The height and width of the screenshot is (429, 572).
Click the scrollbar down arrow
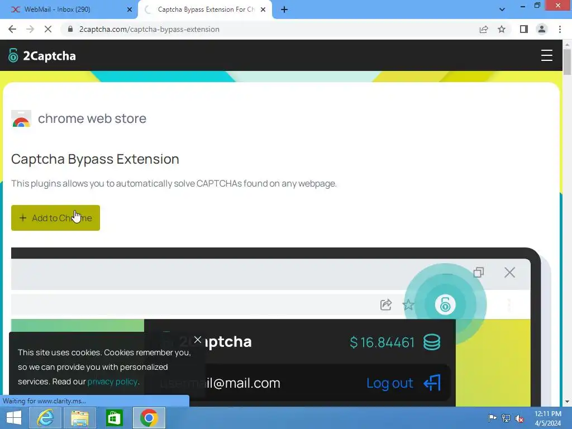click(567, 402)
